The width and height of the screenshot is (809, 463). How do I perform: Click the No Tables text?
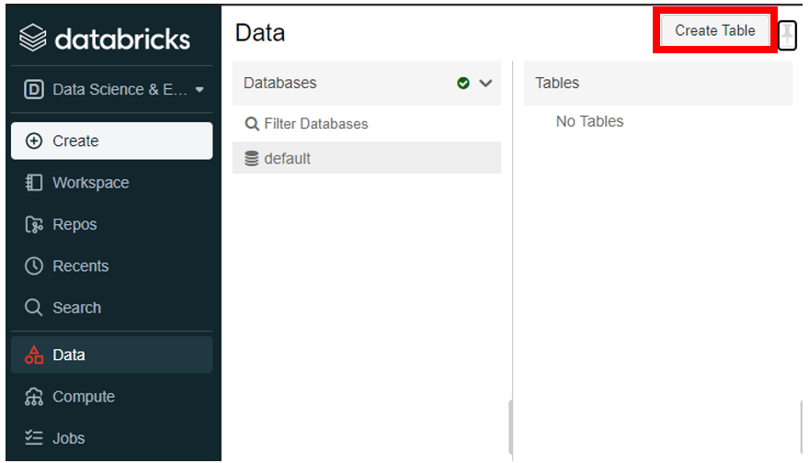(589, 121)
